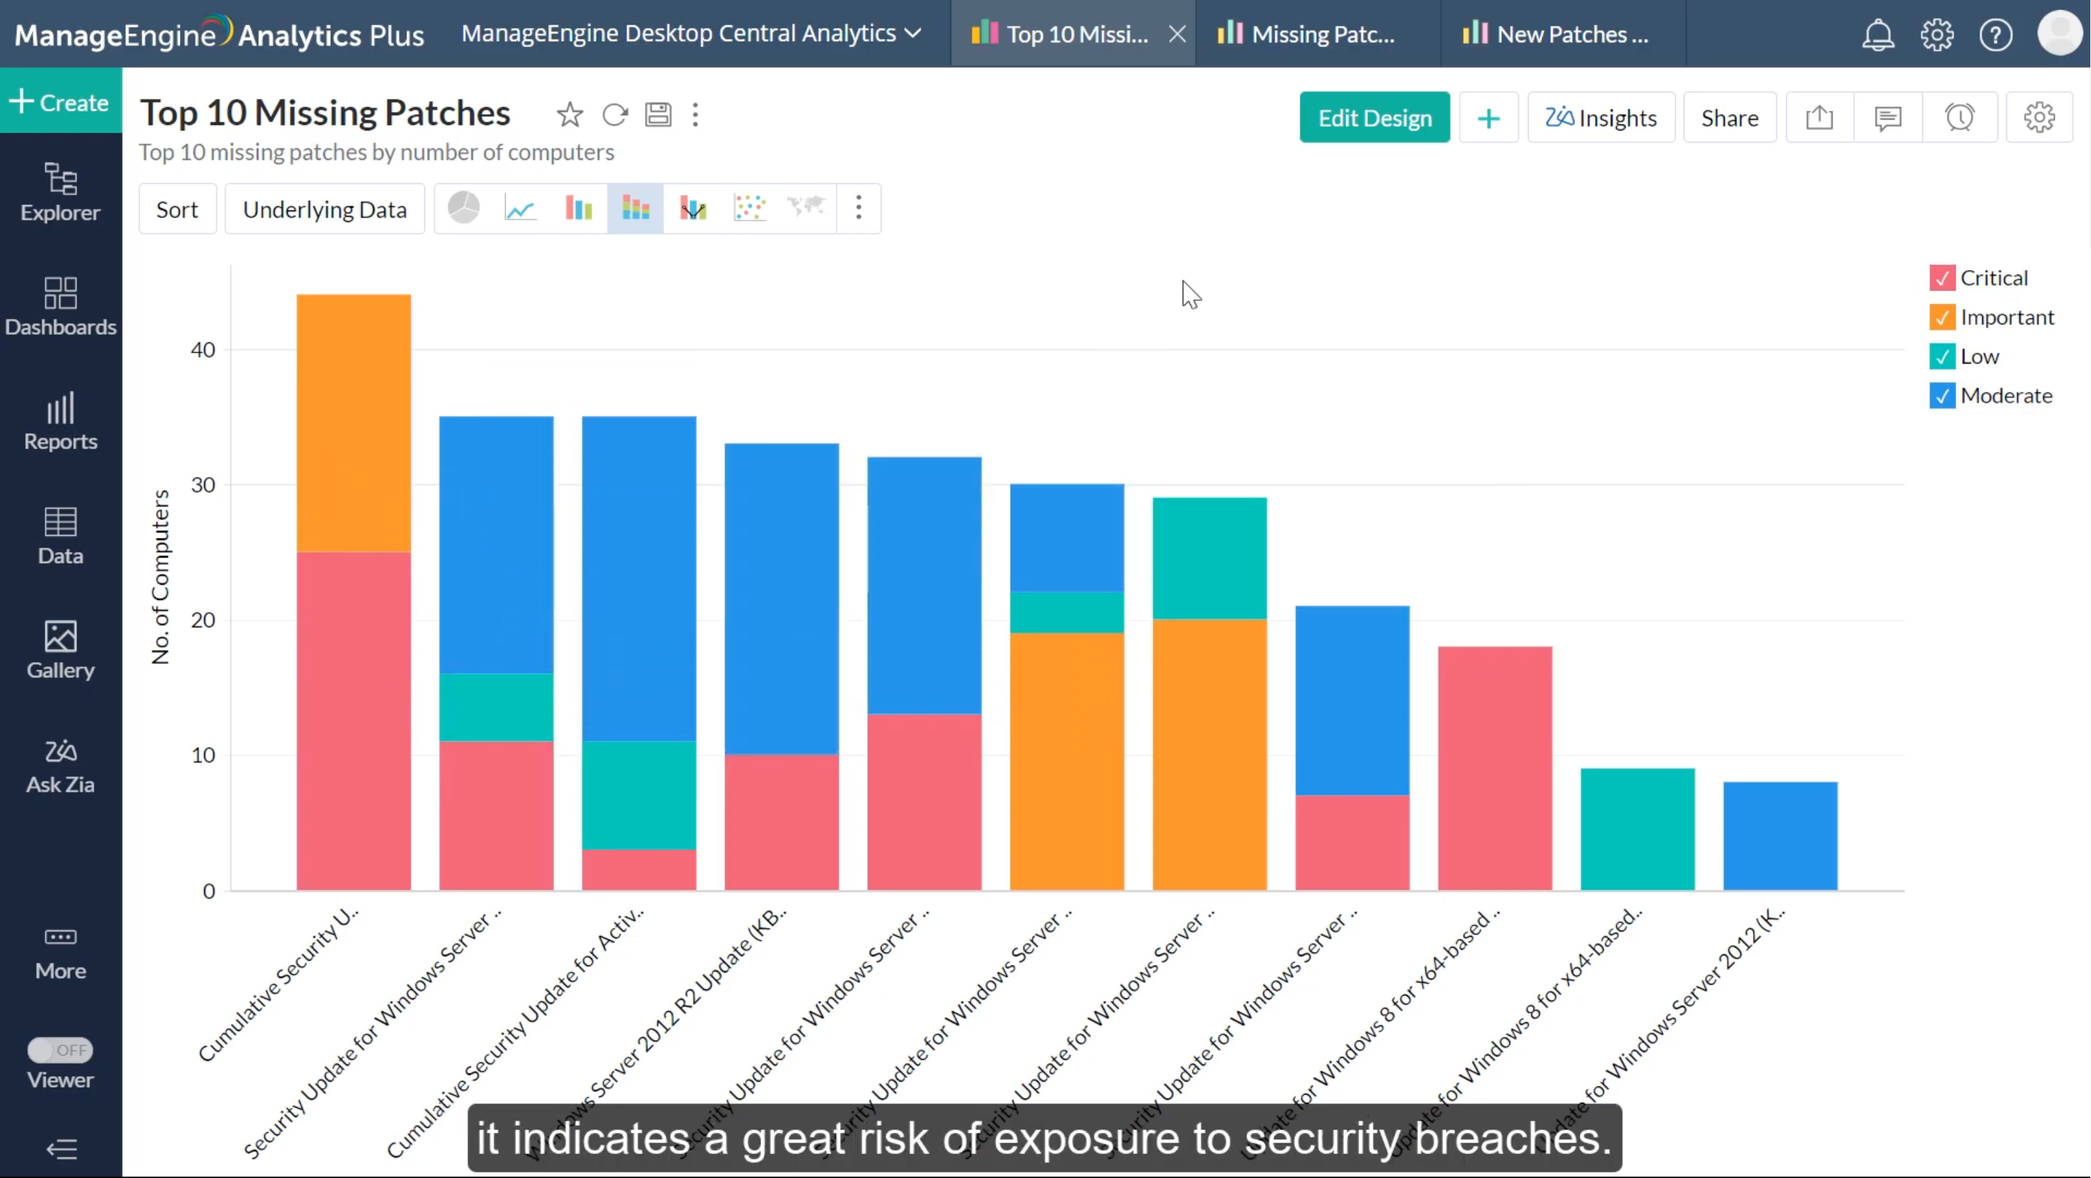This screenshot has width=2091, height=1178.
Task: Open the comments icon
Action: 1888,118
